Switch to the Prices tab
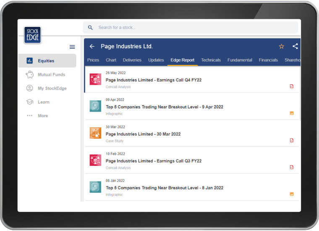319x231 pixels. tap(93, 60)
